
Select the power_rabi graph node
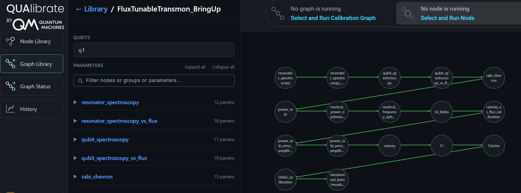click(285, 112)
